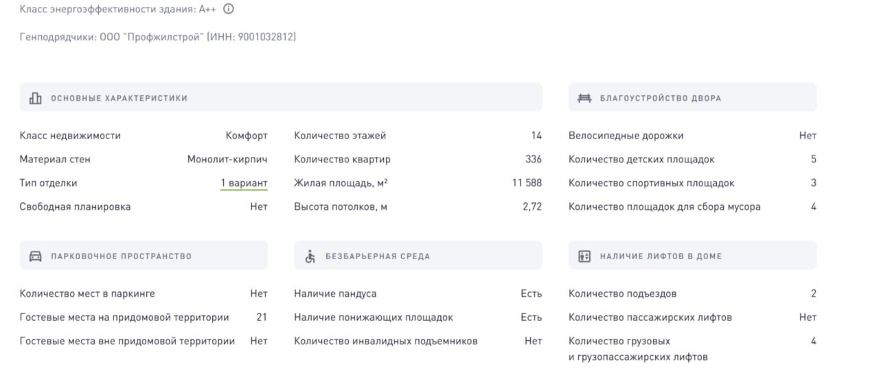879x373 pixels.
Task: Click the "Количество детских площадок" label
Action: [x=641, y=159]
